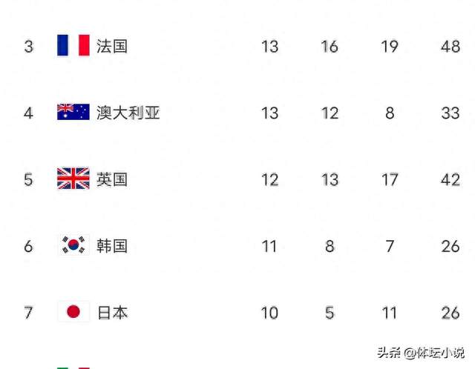Click UK's total medal count 42
The width and height of the screenshot is (475, 369).
450,179
